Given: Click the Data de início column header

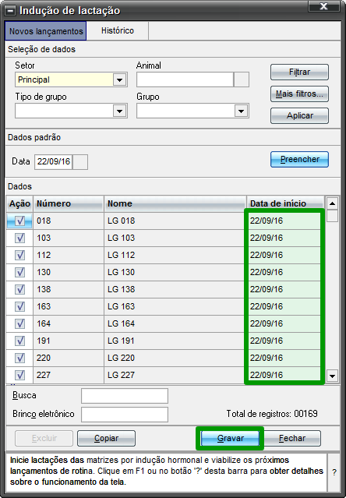Looking at the screenshot, I should tap(286, 203).
